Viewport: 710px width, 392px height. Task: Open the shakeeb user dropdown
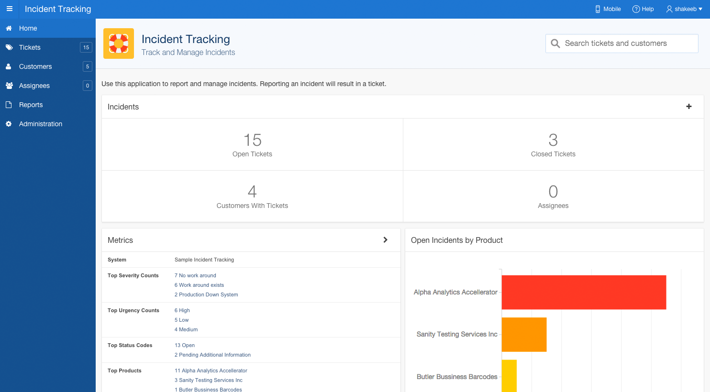pos(684,9)
